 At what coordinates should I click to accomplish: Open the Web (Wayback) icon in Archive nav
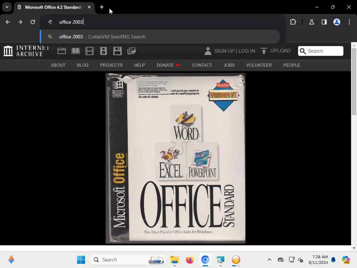[x=61, y=51]
